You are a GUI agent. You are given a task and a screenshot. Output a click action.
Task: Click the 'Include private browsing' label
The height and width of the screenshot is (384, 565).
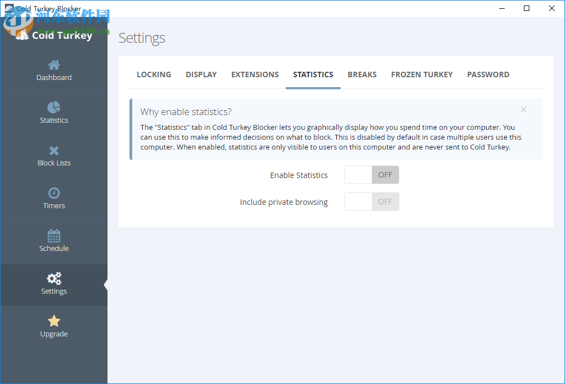click(x=284, y=202)
